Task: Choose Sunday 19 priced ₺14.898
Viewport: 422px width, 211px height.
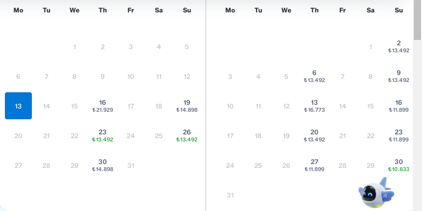Action: pos(187,106)
